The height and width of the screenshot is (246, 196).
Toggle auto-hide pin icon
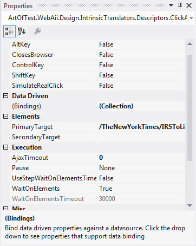[180, 5]
